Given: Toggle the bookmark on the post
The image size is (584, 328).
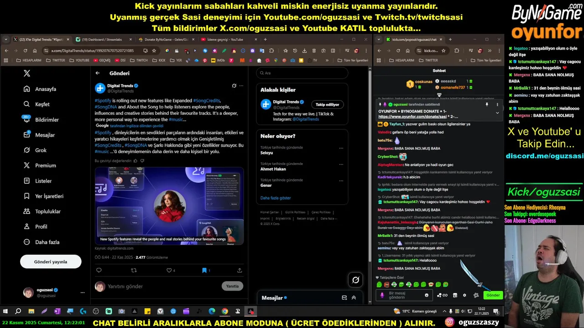Looking at the screenshot, I should (x=205, y=270).
